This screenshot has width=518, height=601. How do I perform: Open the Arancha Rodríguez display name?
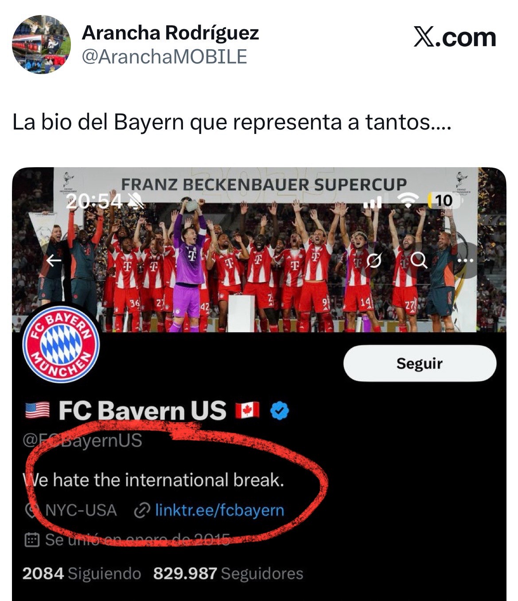click(171, 33)
